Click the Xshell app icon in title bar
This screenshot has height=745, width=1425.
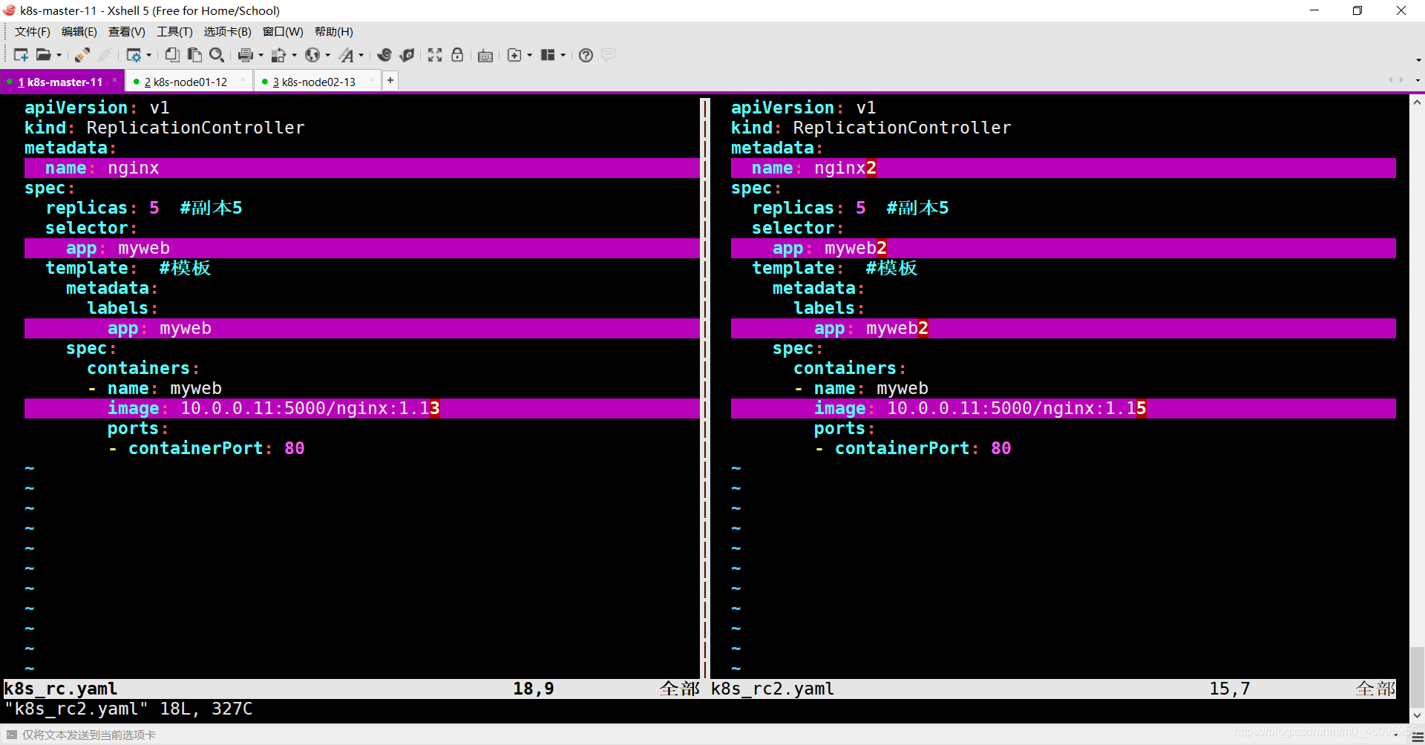click(9, 10)
